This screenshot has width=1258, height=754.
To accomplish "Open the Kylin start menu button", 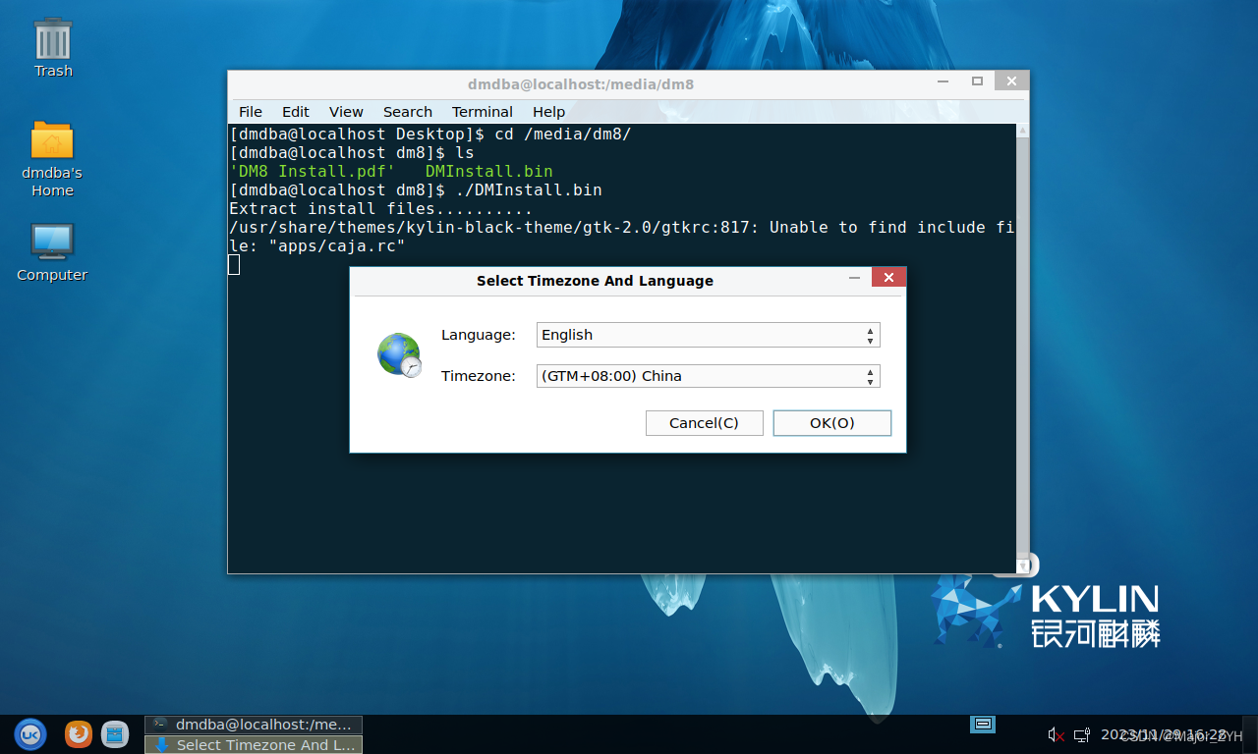I will pos(29,733).
